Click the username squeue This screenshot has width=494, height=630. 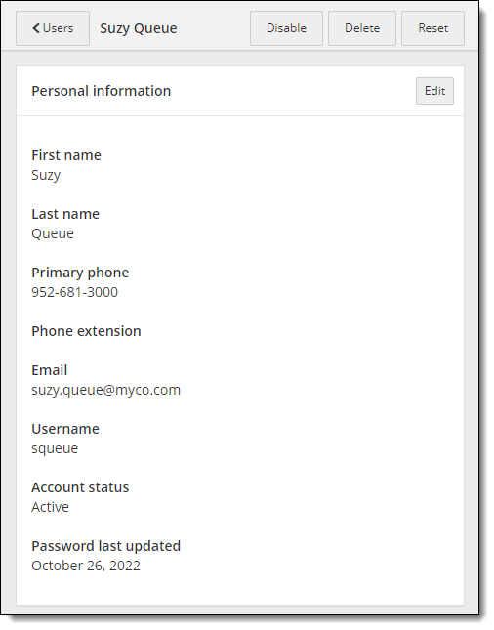point(55,448)
